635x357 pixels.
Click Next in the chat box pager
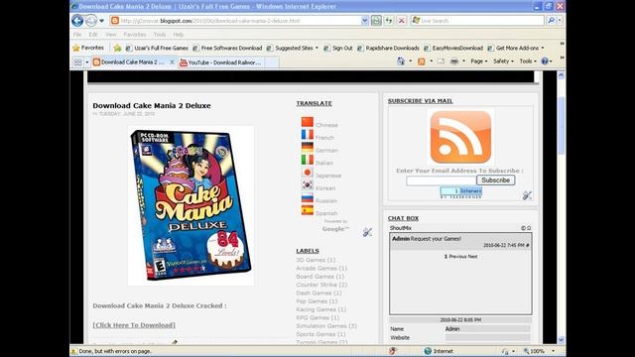point(472,257)
